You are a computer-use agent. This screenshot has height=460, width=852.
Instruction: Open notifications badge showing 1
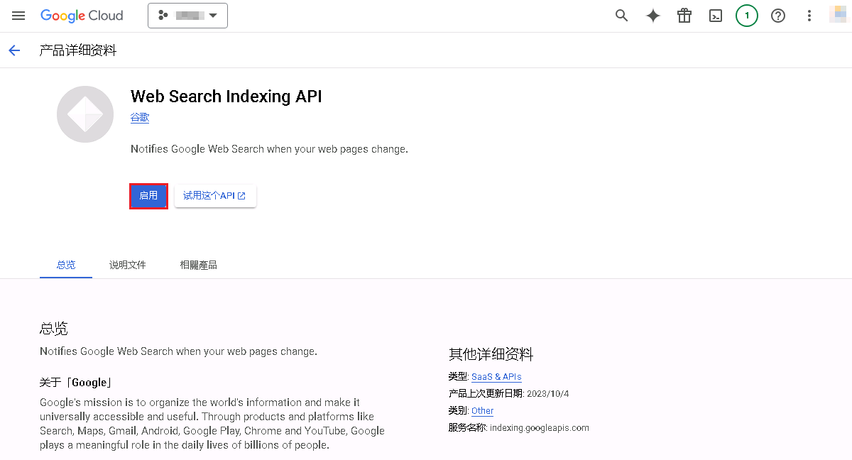[747, 16]
